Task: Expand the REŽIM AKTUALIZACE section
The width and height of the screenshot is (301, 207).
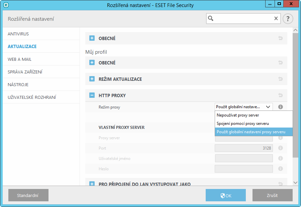Action: pyautogui.click(x=92, y=79)
